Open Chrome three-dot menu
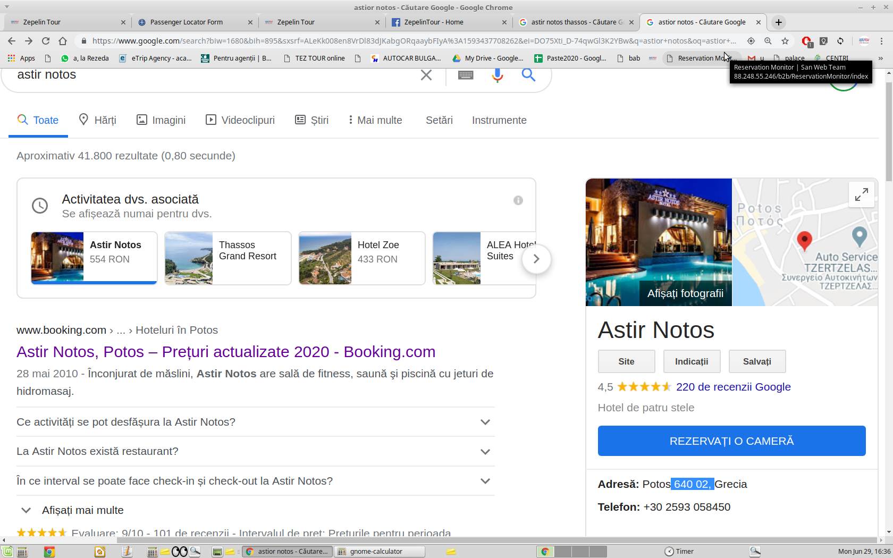 (x=881, y=41)
